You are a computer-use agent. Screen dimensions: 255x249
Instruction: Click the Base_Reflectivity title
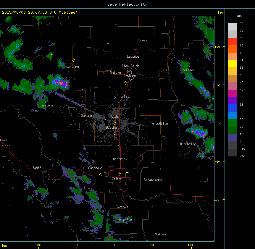[127, 4]
